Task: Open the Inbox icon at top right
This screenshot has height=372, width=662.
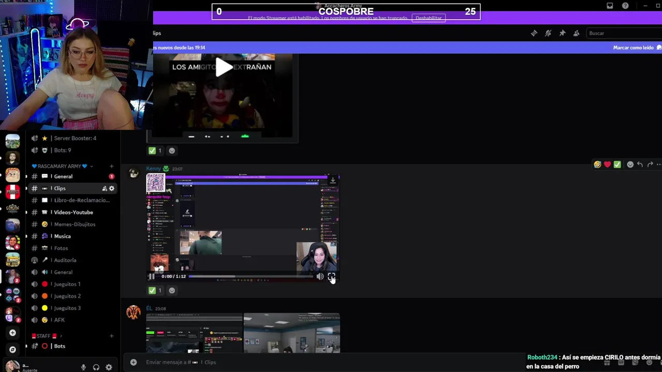Action: coord(610,6)
